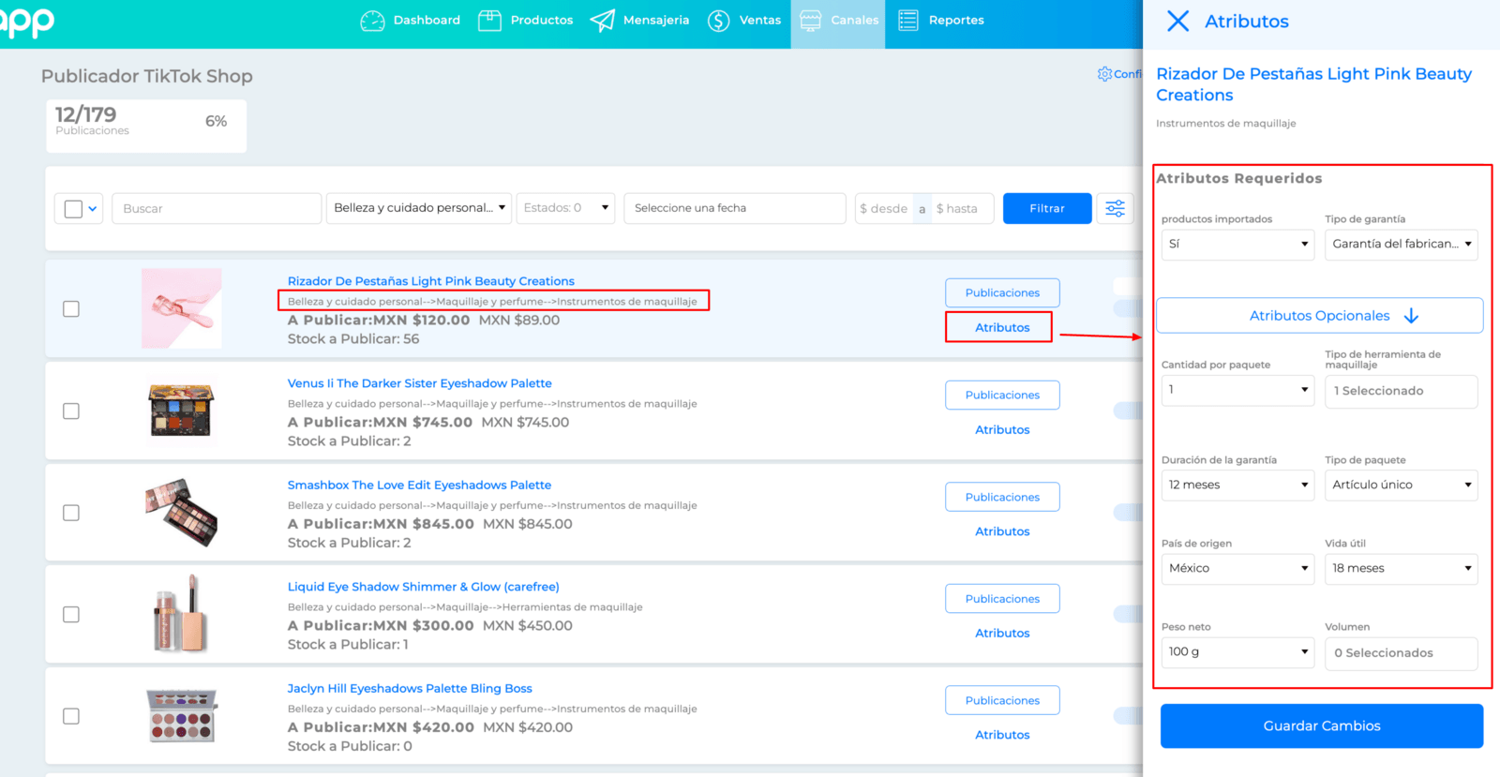The height and width of the screenshot is (777, 1500).
Task: Open Mensajeria section
Action: [656, 20]
